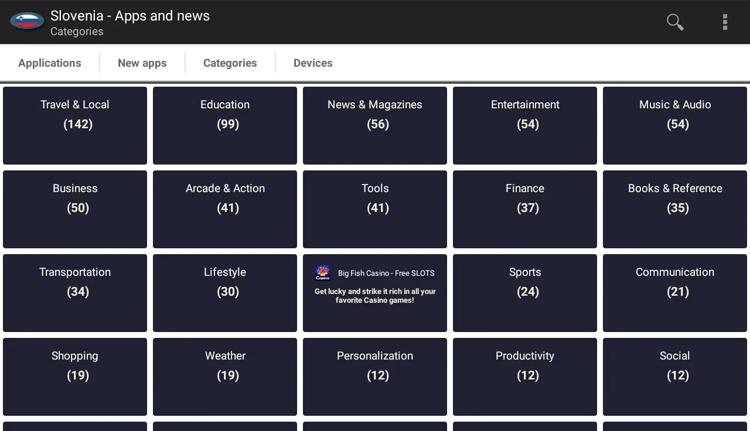Open the Lifestyle category

click(x=225, y=293)
